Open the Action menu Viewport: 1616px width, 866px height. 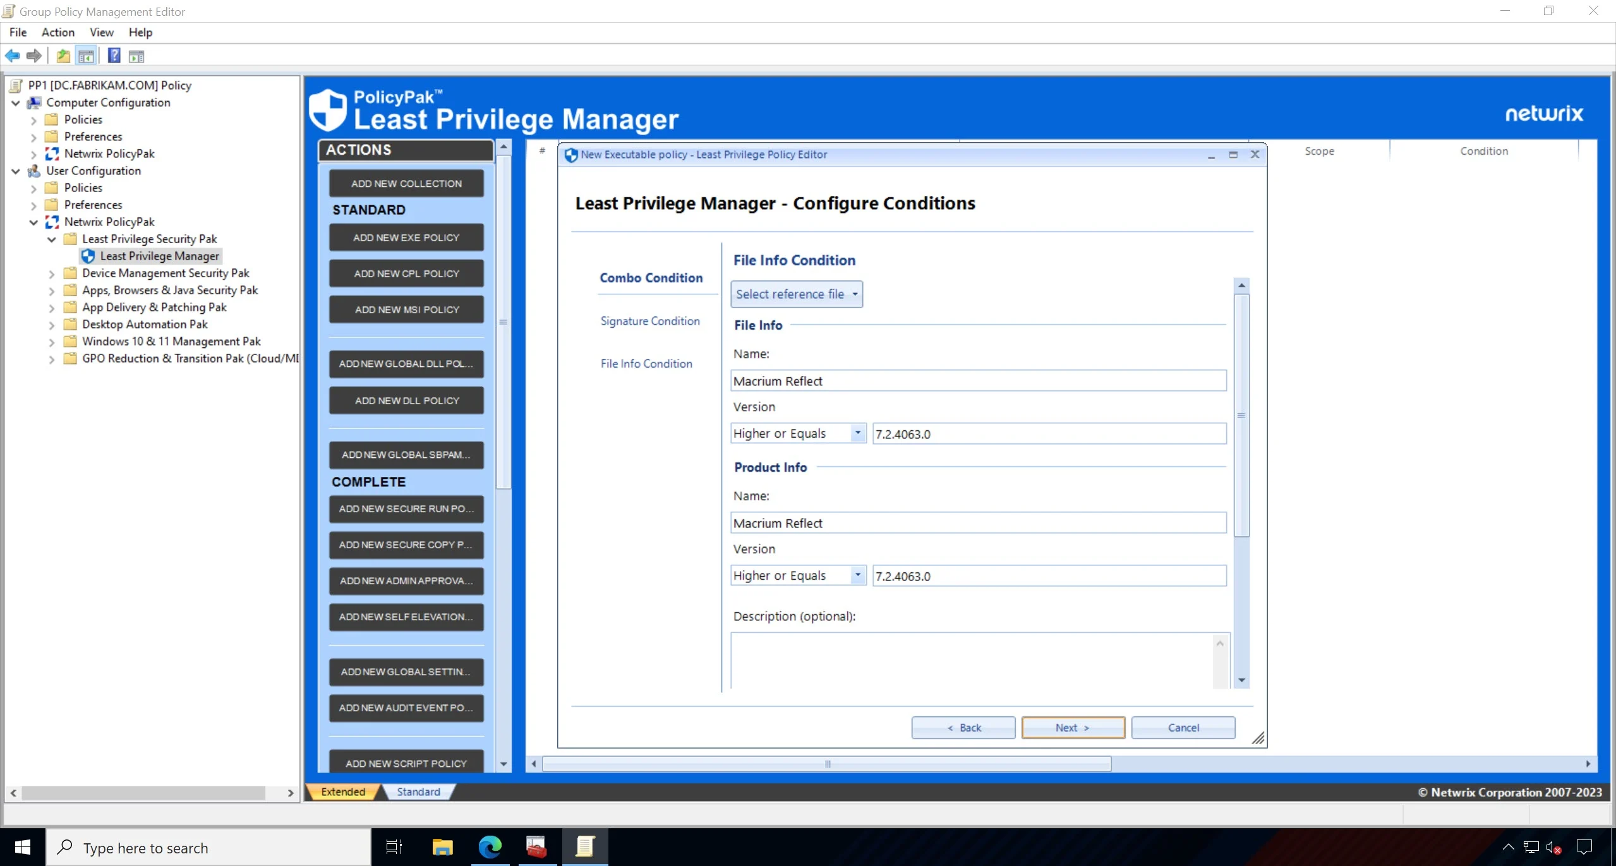pyautogui.click(x=58, y=32)
